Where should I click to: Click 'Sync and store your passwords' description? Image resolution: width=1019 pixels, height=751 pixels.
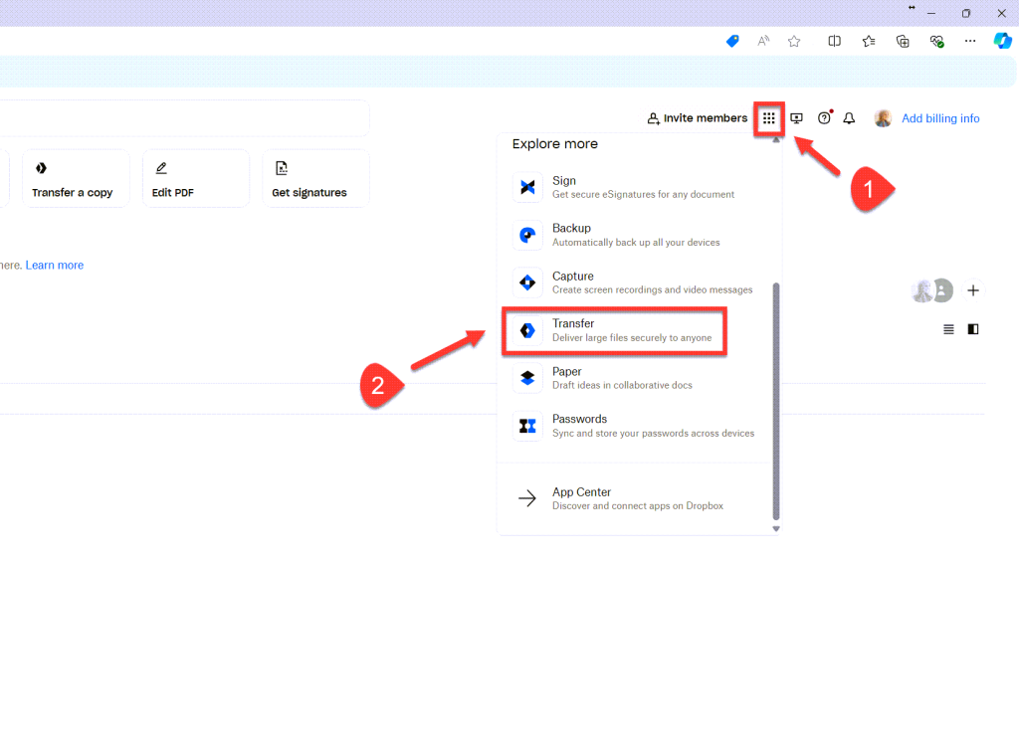point(653,434)
